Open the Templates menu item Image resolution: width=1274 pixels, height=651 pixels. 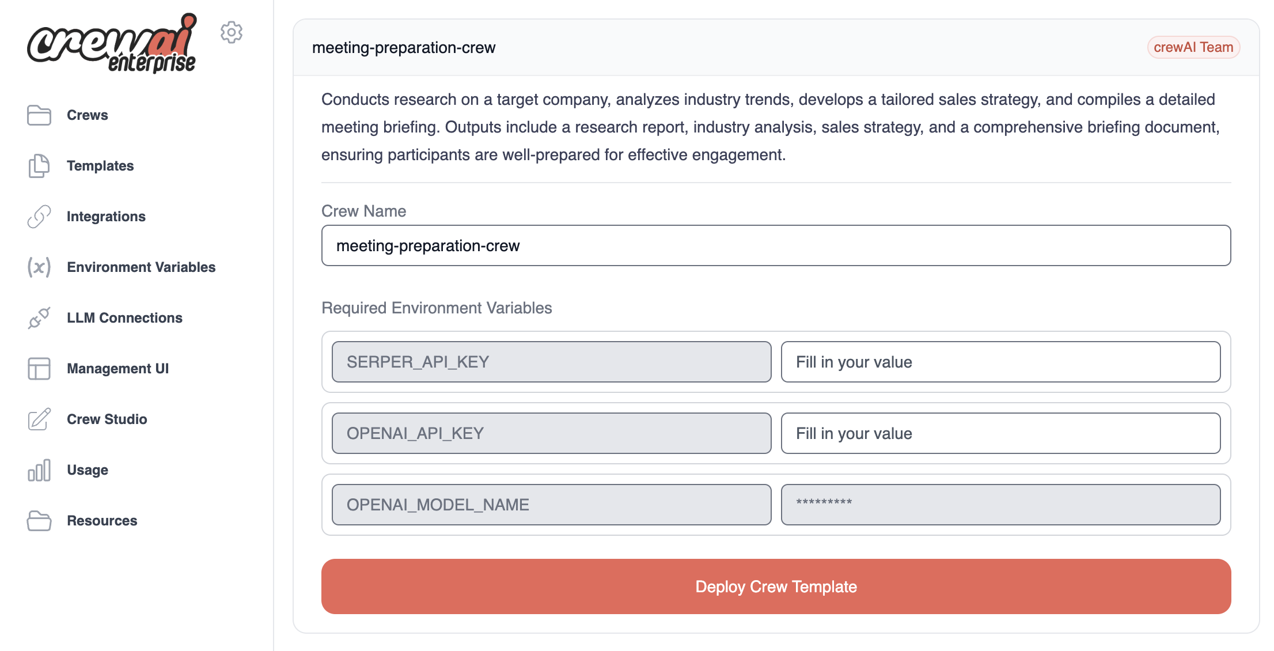[x=100, y=166]
